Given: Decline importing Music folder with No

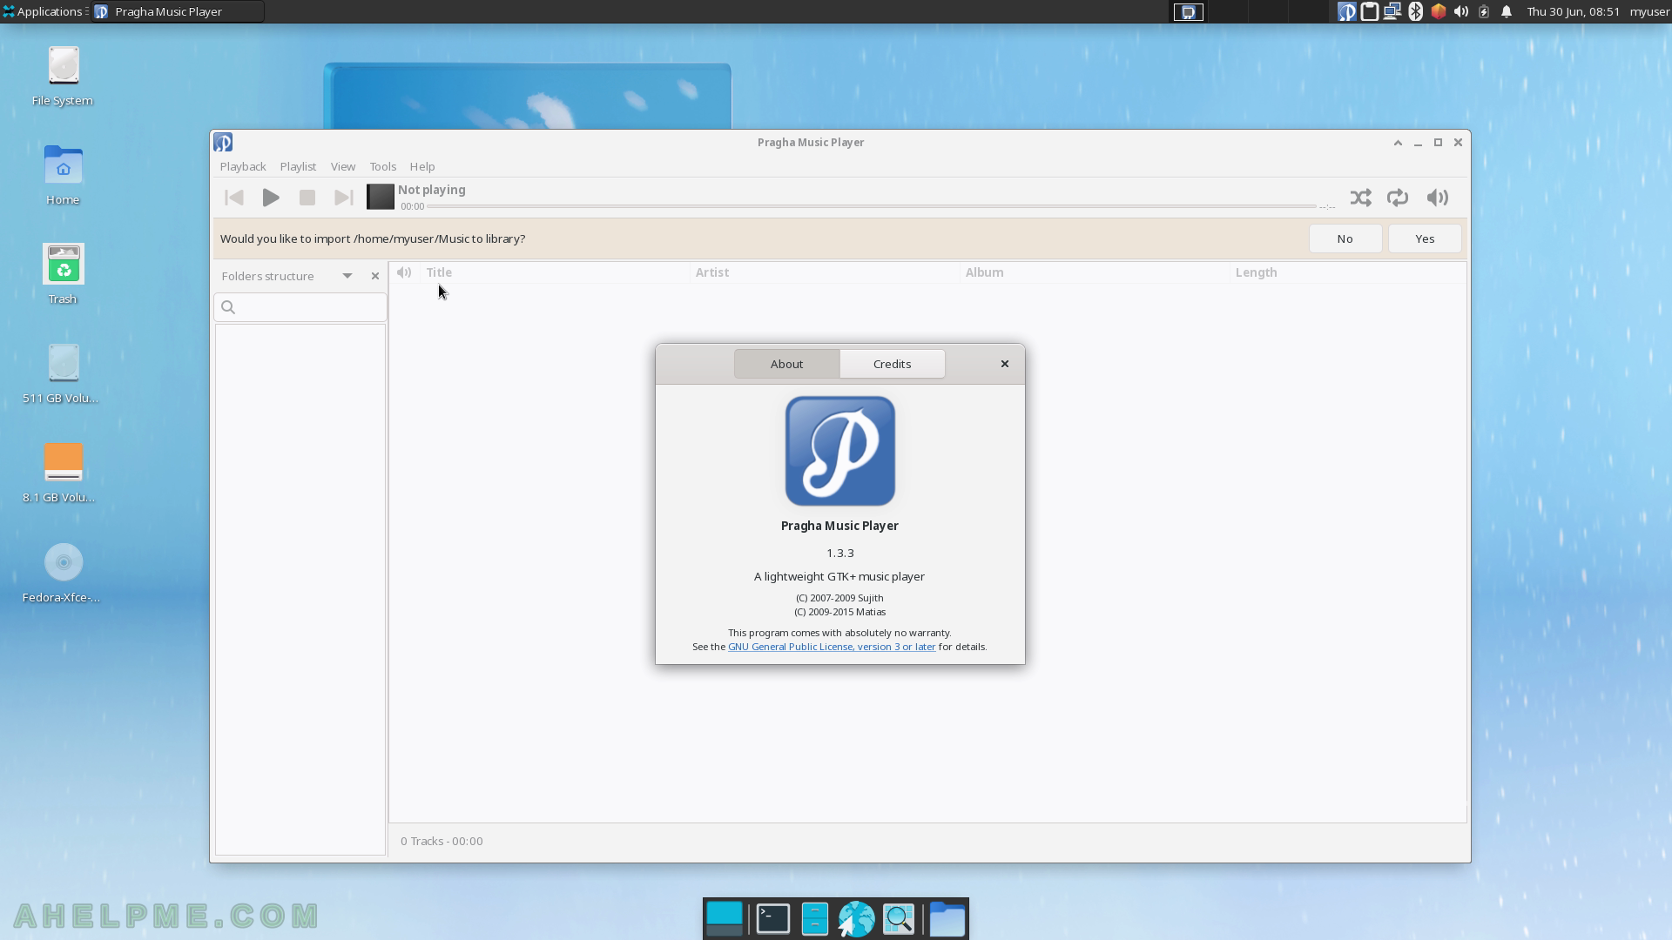Looking at the screenshot, I should [x=1345, y=238].
